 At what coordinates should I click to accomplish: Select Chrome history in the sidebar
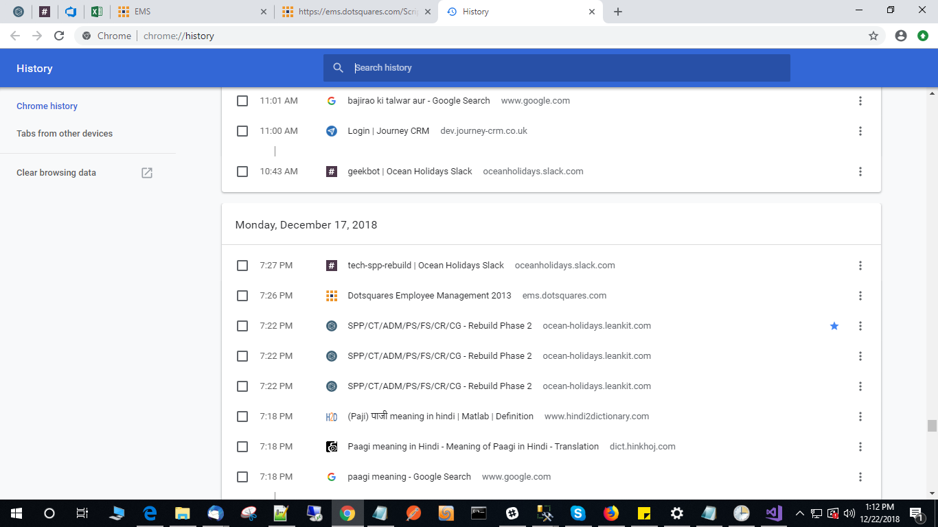(47, 106)
